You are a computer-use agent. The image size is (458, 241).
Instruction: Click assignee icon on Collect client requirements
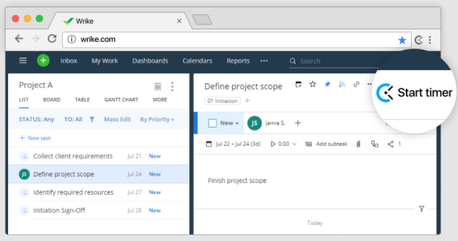click(x=24, y=156)
